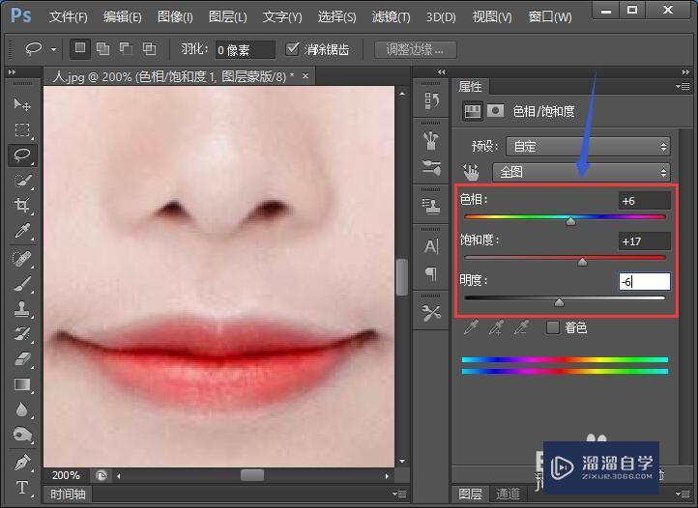The width and height of the screenshot is (698, 508).
Task: Open the Tool Presets panel icon
Action: pyautogui.click(x=431, y=313)
